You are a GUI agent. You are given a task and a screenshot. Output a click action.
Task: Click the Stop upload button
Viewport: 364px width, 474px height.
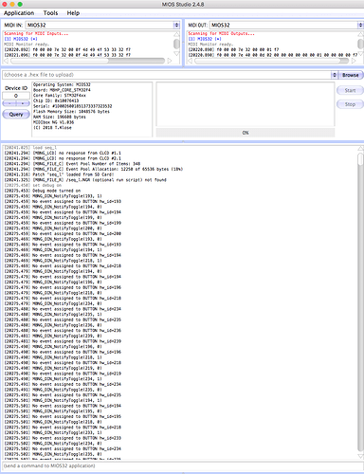pos(350,104)
